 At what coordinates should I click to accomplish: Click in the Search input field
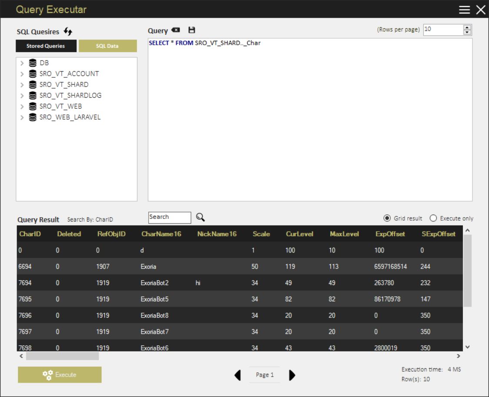coord(170,217)
